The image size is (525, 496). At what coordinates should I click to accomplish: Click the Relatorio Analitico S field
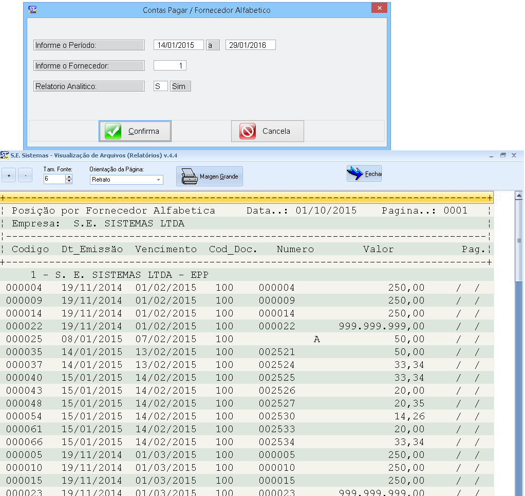(160, 86)
